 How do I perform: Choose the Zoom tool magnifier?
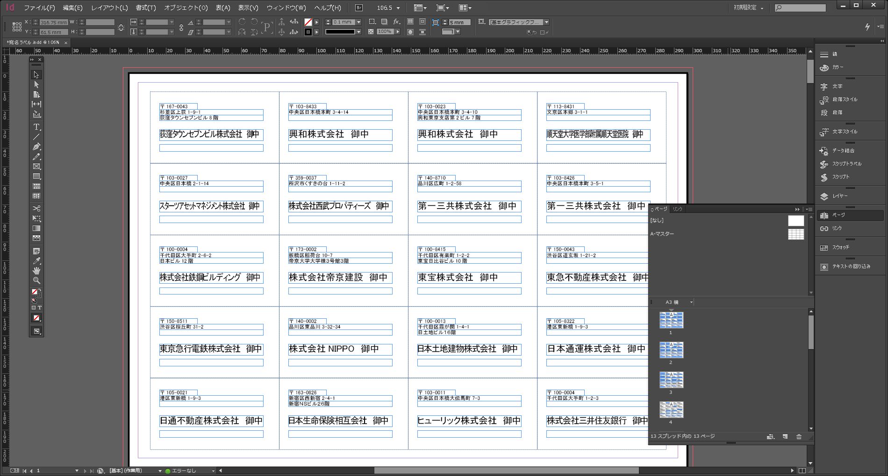36,280
